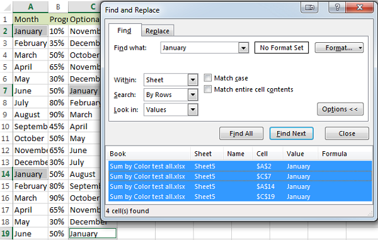Image resolution: width=378 pixels, height=240 pixels.
Task: Select the $C$7 result row
Action: (240, 176)
